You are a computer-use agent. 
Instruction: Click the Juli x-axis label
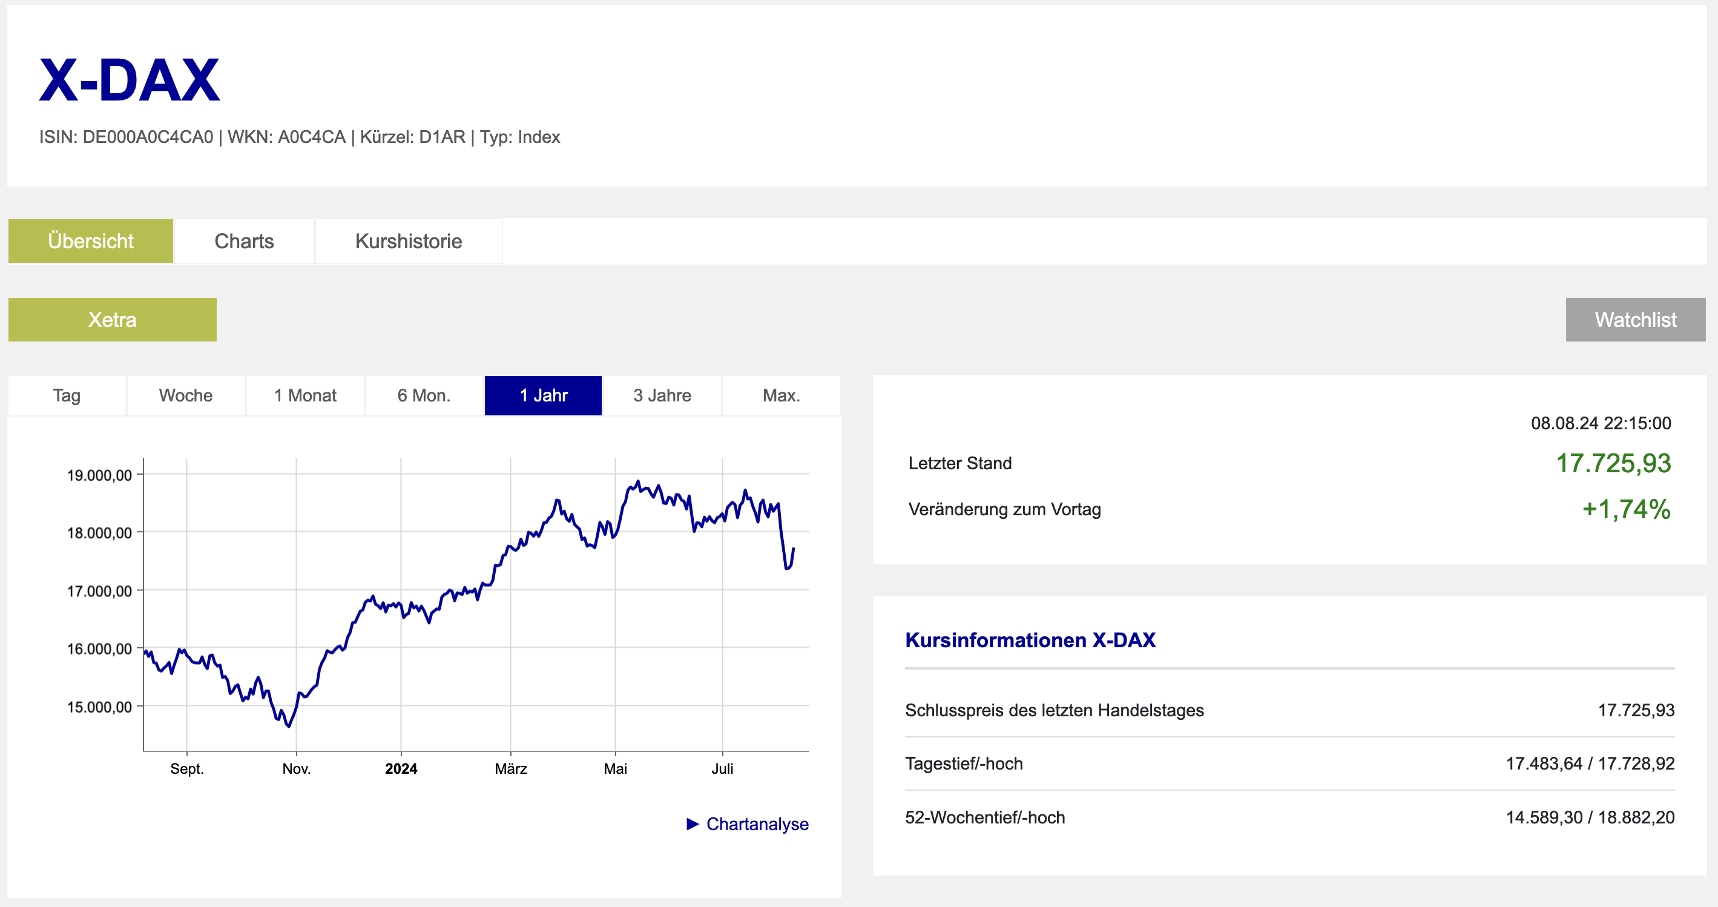click(x=722, y=769)
